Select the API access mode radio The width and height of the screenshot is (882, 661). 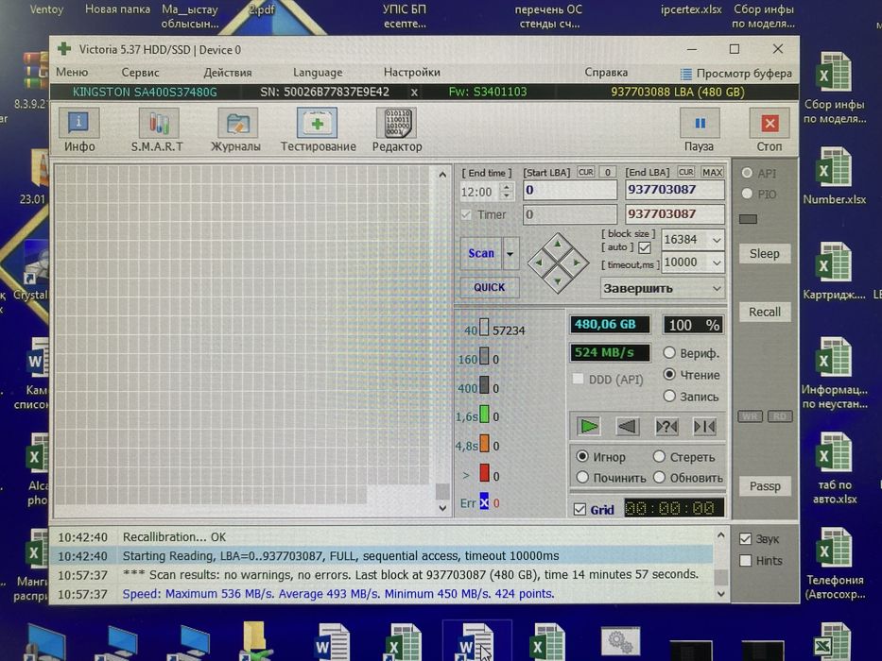(x=747, y=173)
